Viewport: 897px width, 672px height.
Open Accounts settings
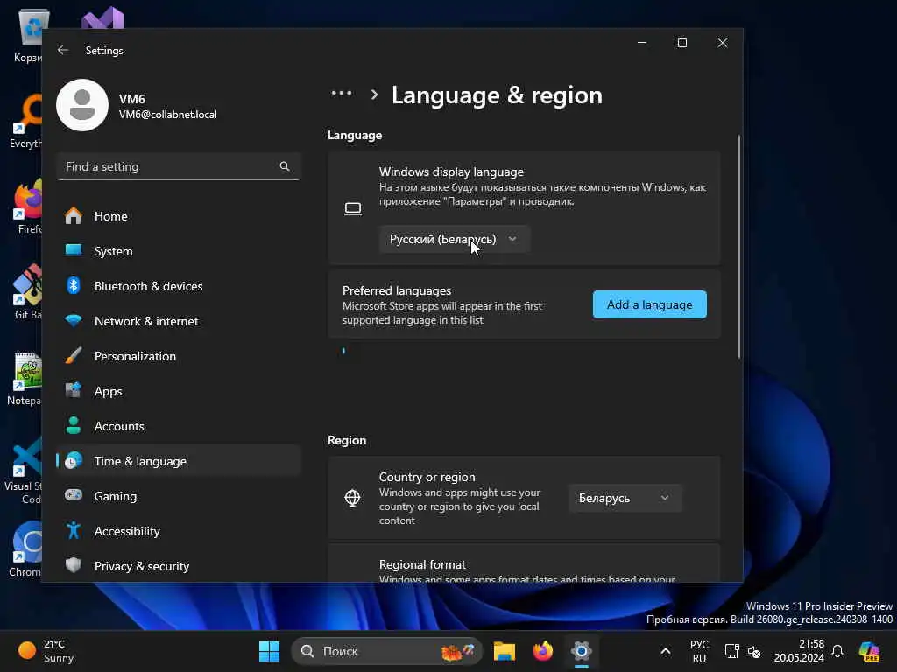coord(179,426)
